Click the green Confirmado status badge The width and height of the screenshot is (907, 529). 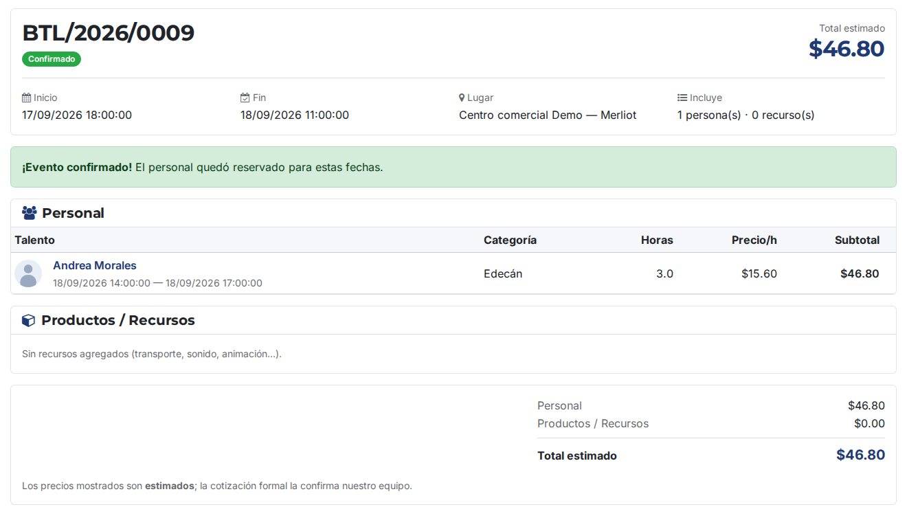(x=52, y=59)
